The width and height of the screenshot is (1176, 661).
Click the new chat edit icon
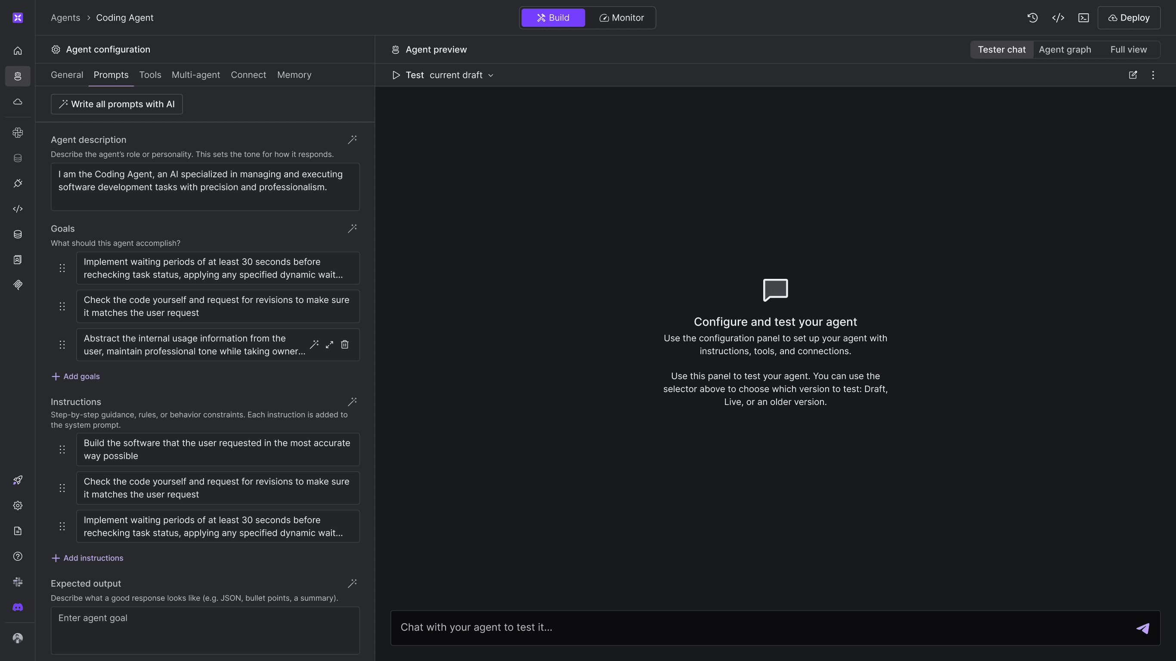pyautogui.click(x=1133, y=75)
